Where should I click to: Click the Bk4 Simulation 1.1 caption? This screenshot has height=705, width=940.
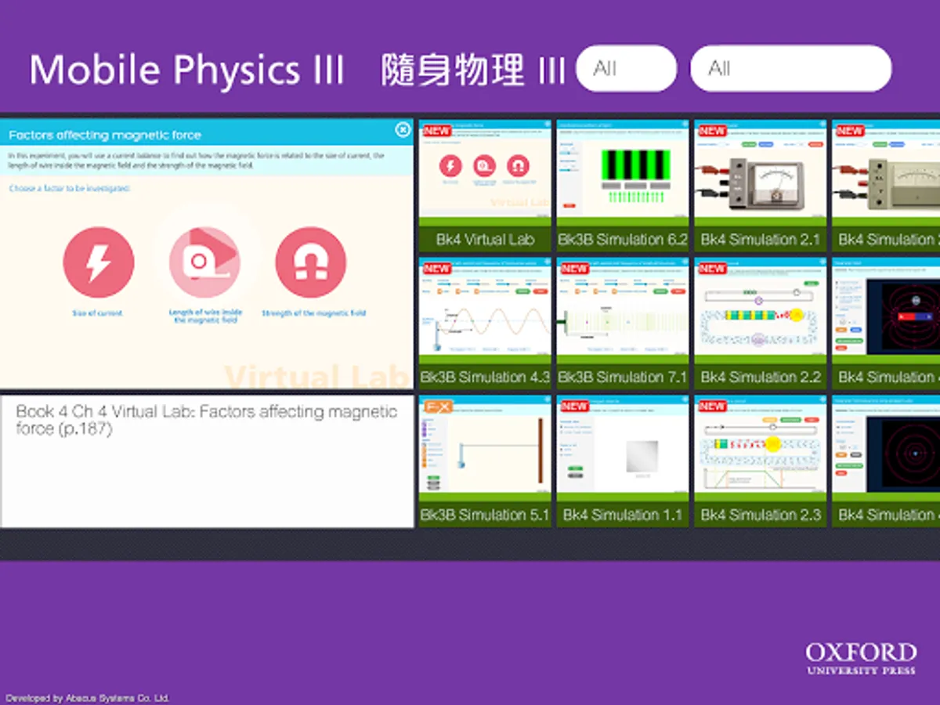[x=623, y=515]
